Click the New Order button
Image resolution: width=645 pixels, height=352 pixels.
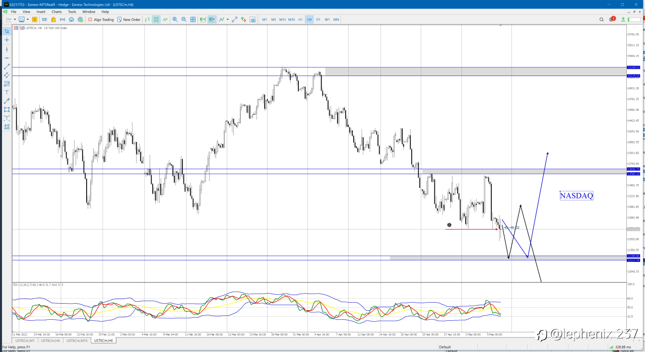click(129, 20)
